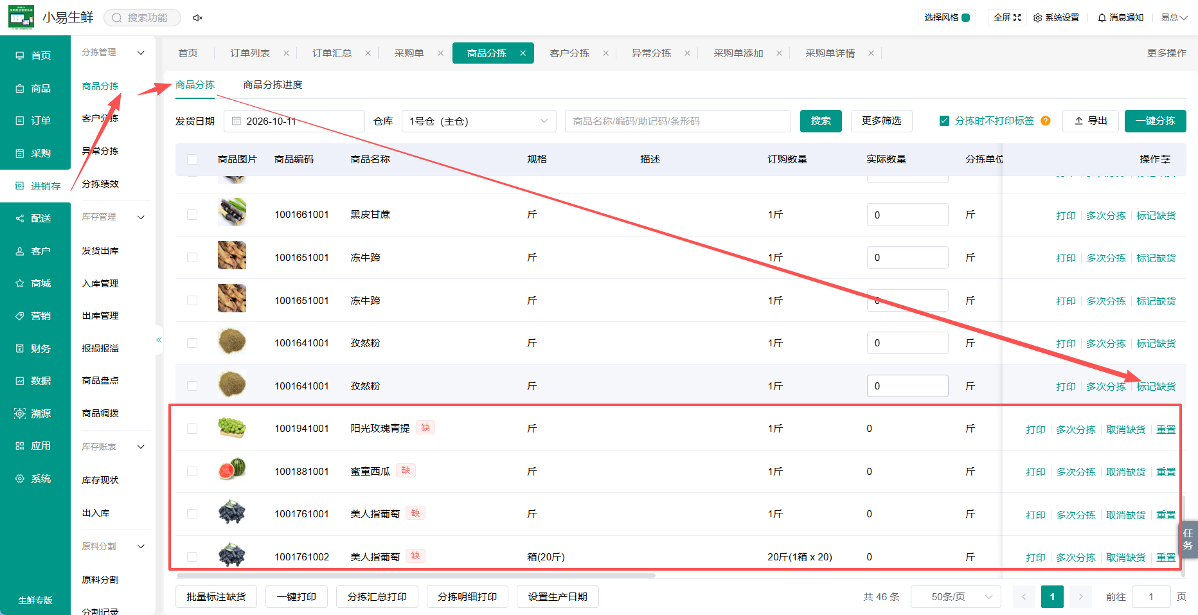Viewport: 1198px width, 615px height.
Task: Open the 商品 sidebar icon
Action: click(20, 89)
